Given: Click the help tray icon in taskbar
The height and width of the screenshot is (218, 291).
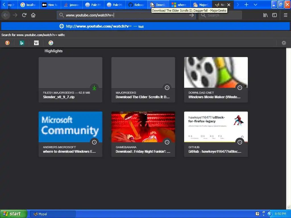Looking at the screenshot, I should click(257, 214).
